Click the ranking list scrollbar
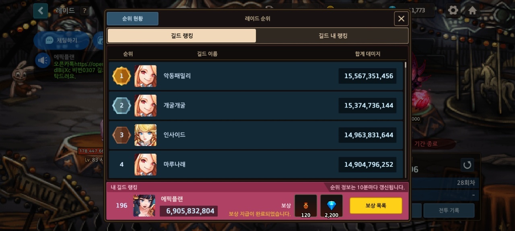The width and height of the screenshot is (515, 231). coord(406,65)
